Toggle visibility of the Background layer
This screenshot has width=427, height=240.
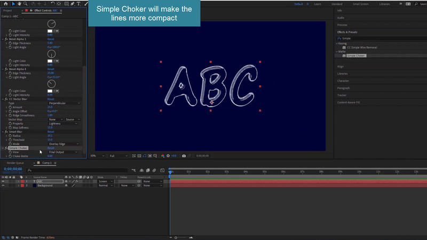coord(3,186)
